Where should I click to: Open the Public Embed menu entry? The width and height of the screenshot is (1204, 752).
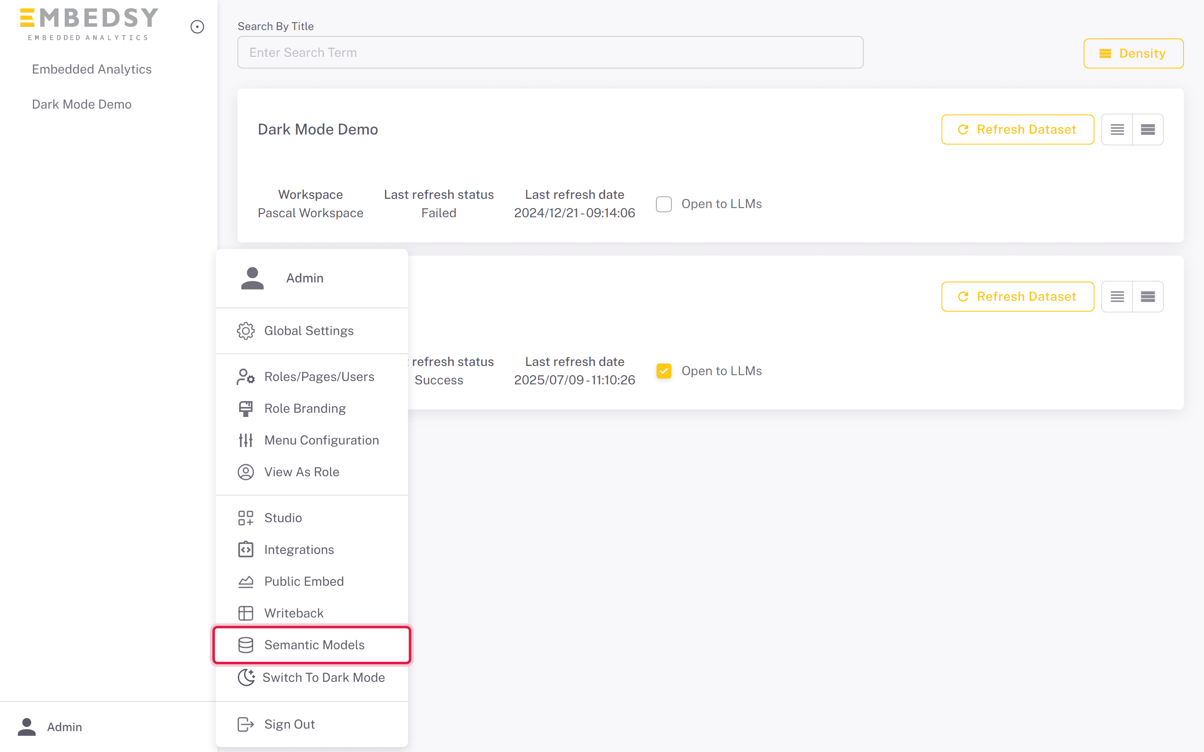tap(312, 582)
